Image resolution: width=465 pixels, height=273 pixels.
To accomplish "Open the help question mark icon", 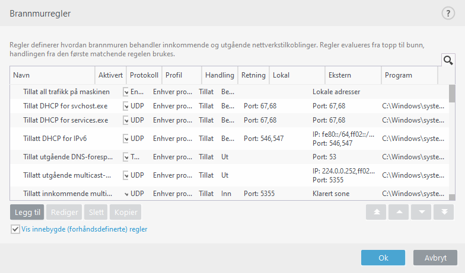I will click(x=448, y=13).
